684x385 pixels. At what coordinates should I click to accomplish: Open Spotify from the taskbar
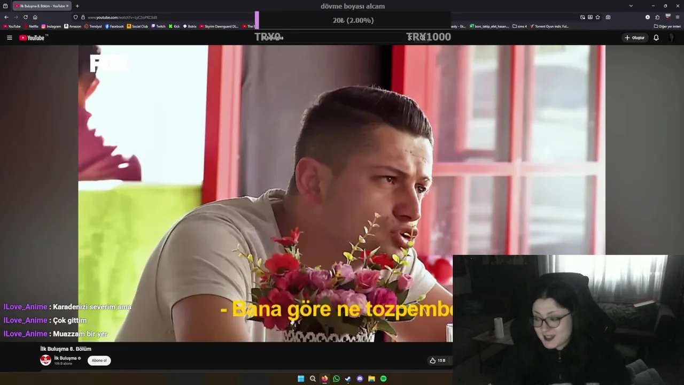[x=383, y=379]
